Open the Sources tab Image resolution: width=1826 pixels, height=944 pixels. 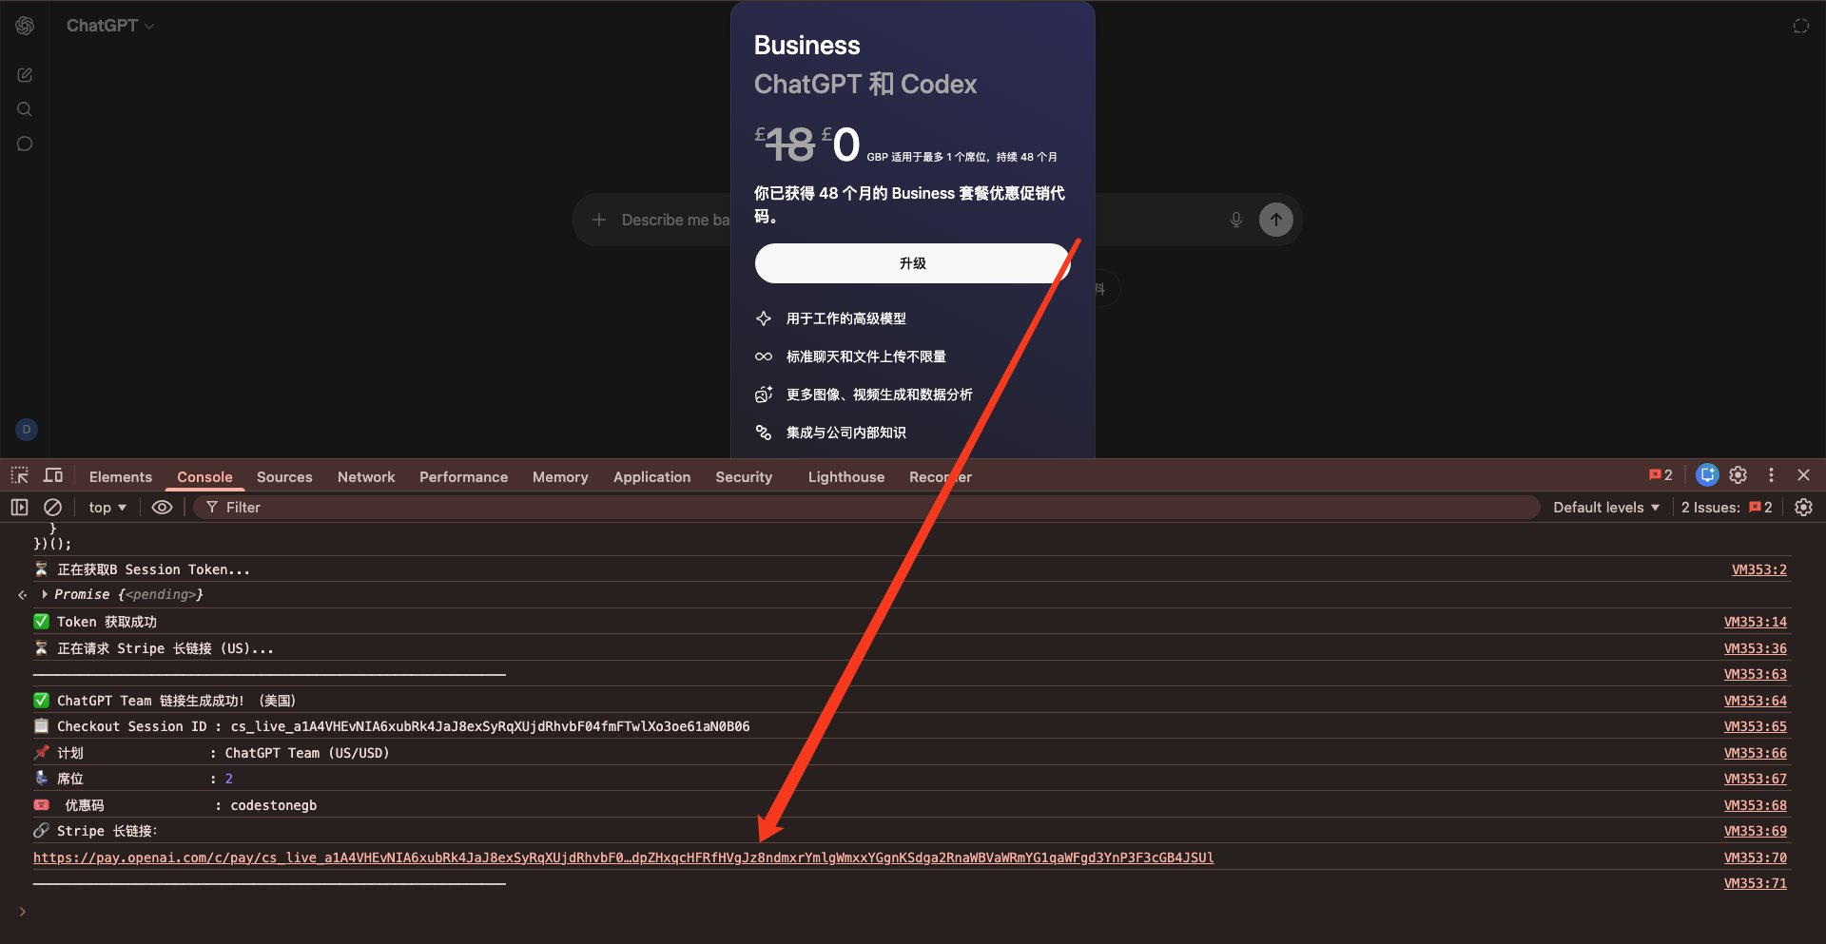(x=284, y=477)
